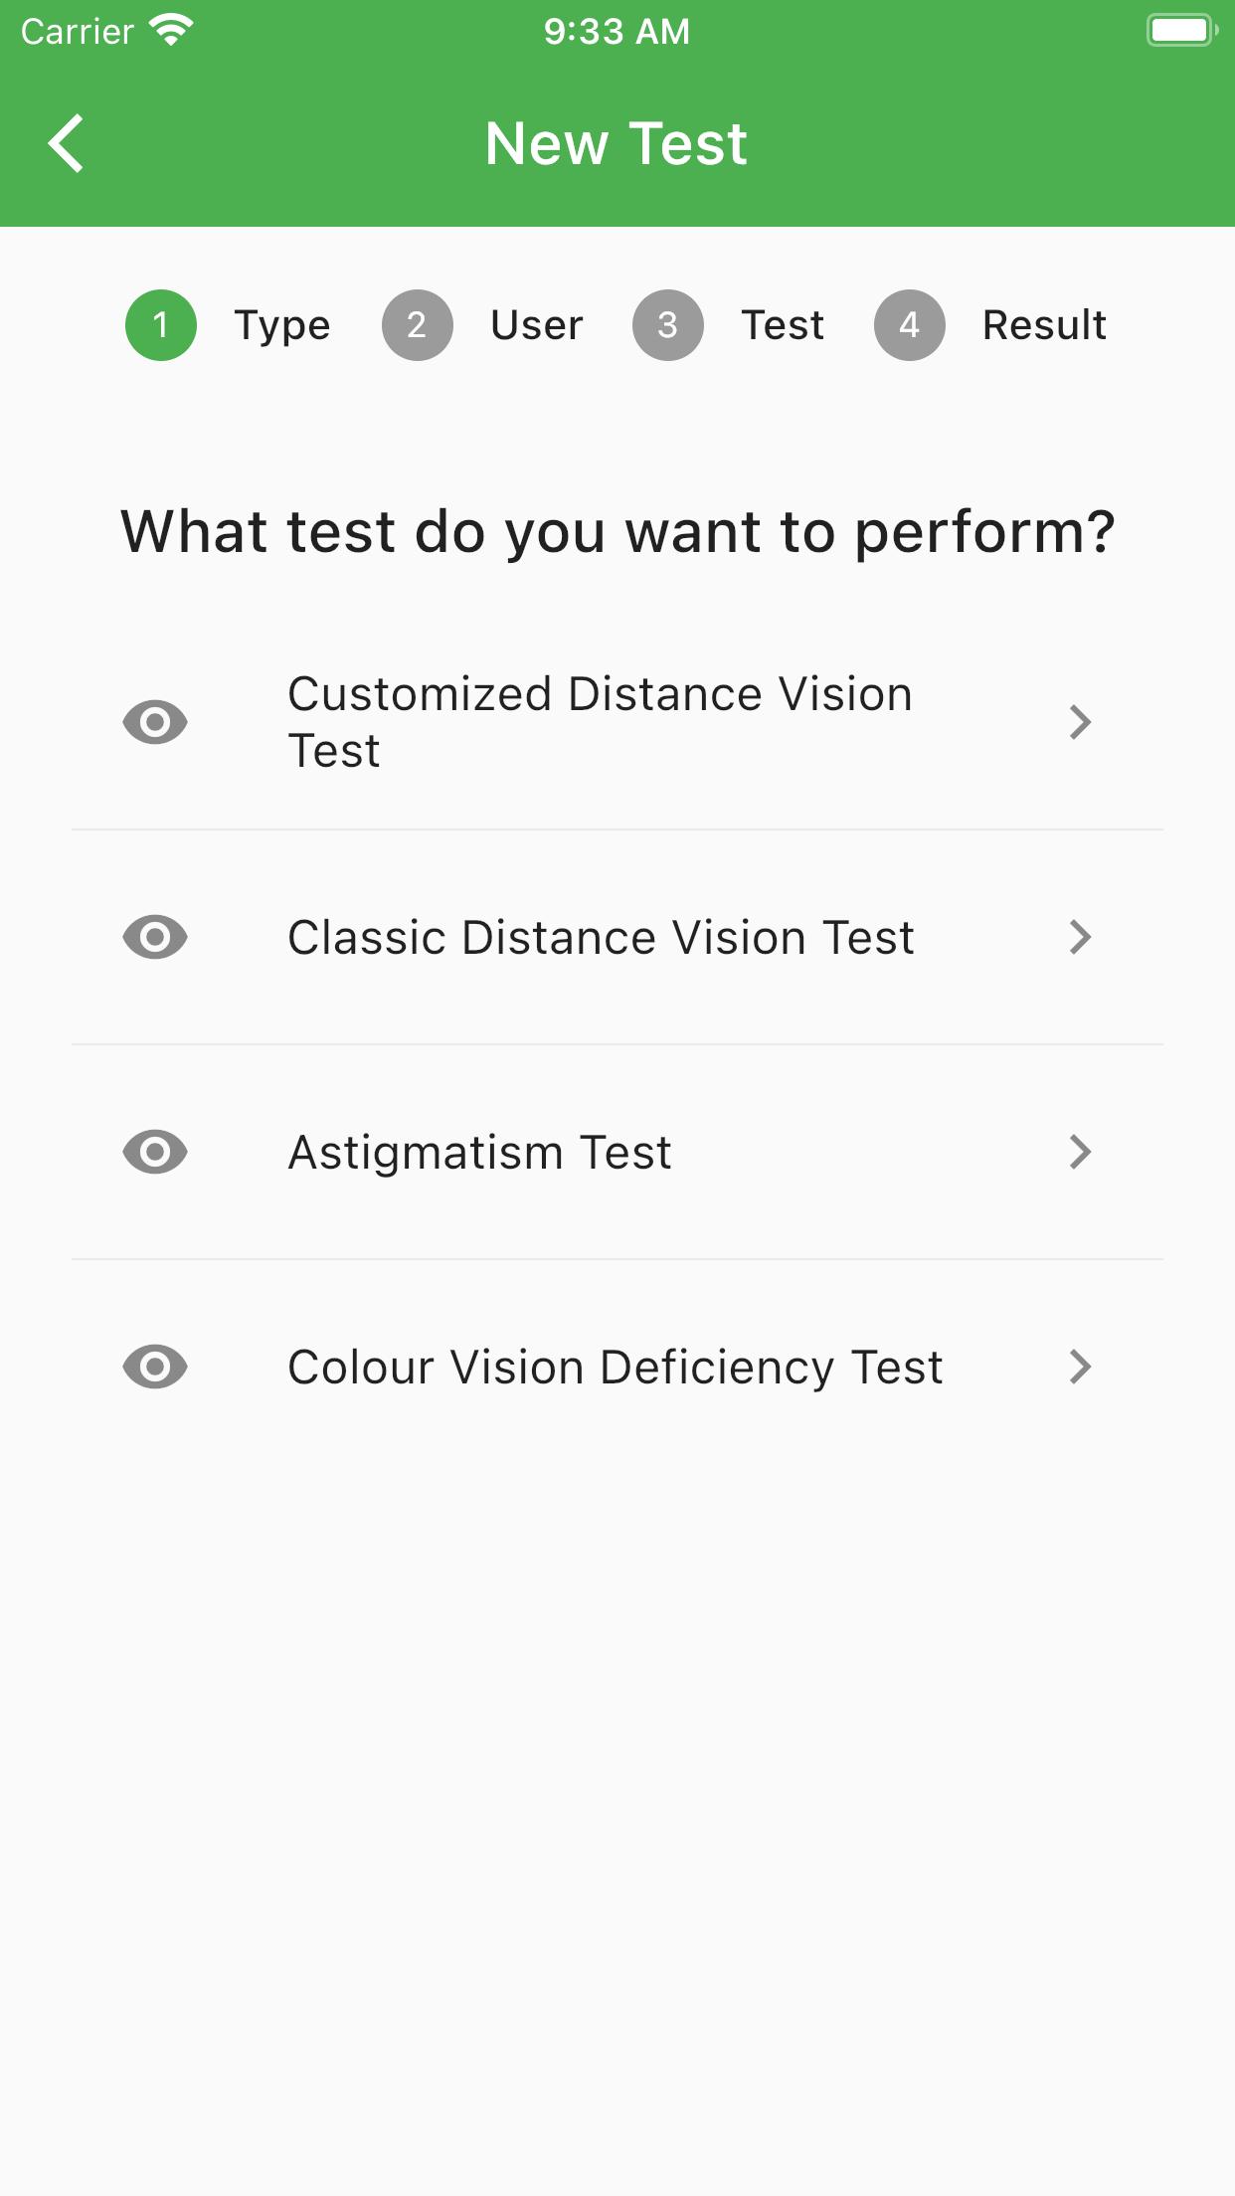Tap the battery indicator icon

pos(1182,30)
